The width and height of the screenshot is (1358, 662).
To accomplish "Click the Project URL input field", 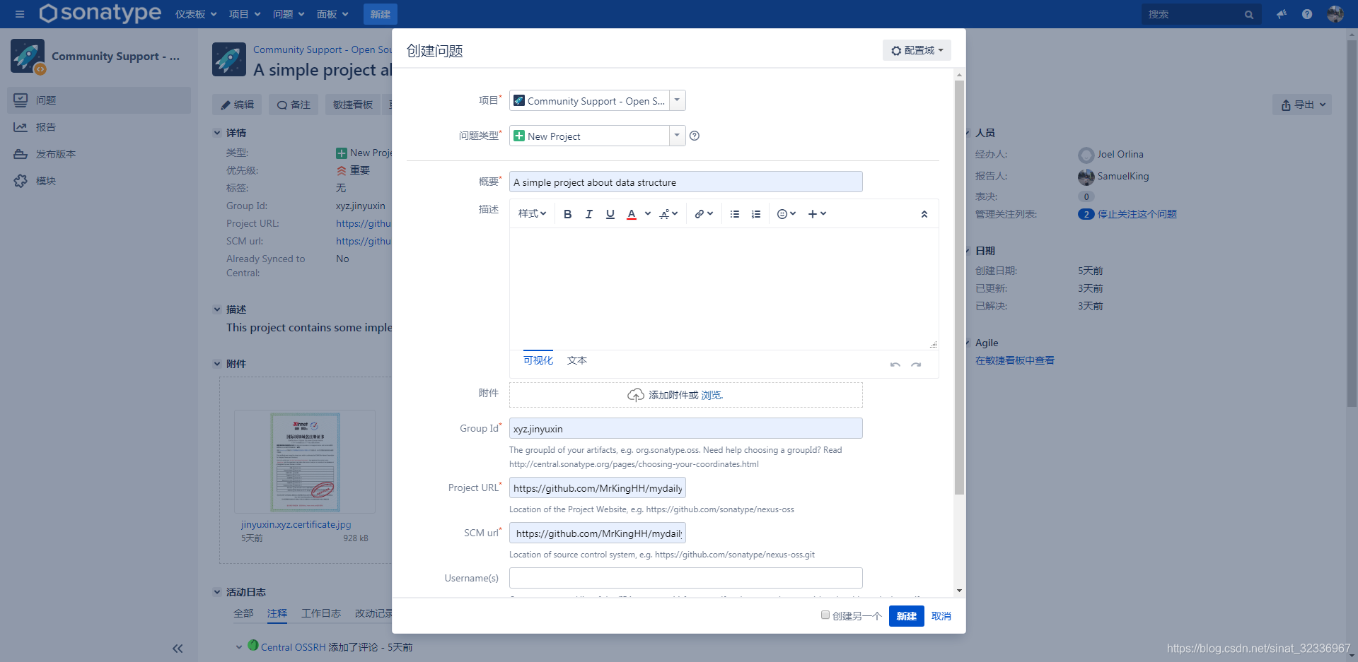I will 597,488.
